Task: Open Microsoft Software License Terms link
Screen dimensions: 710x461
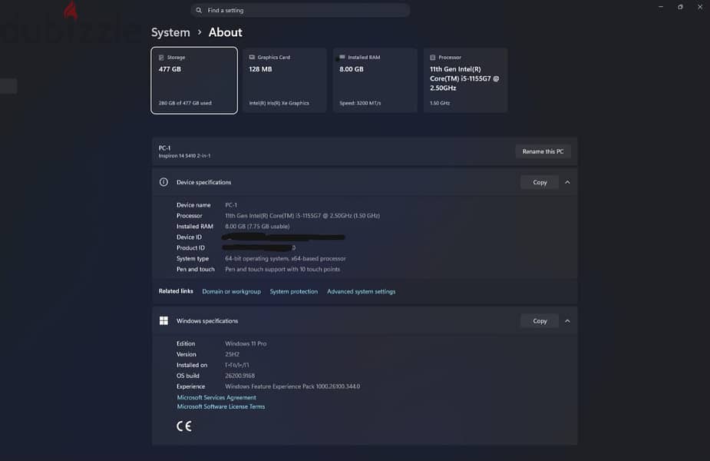Action: click(221, 406)
